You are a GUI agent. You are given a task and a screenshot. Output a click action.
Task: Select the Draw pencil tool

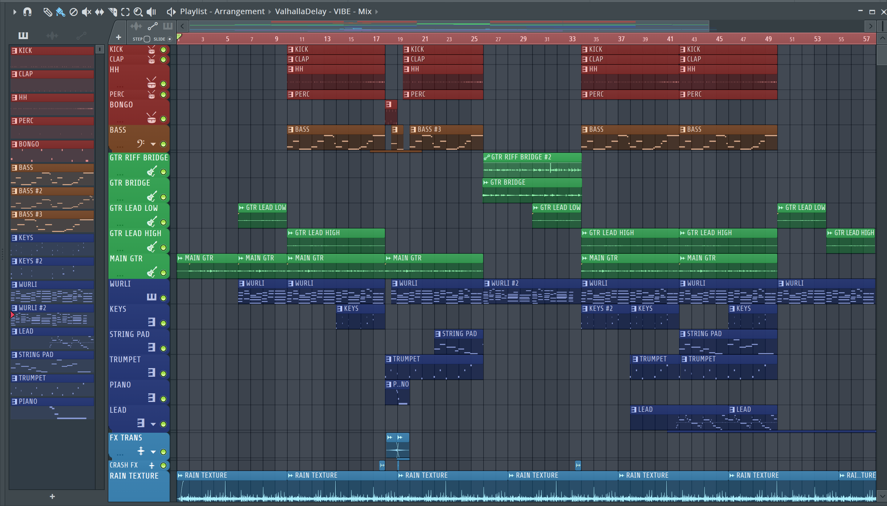coord(48,12)
